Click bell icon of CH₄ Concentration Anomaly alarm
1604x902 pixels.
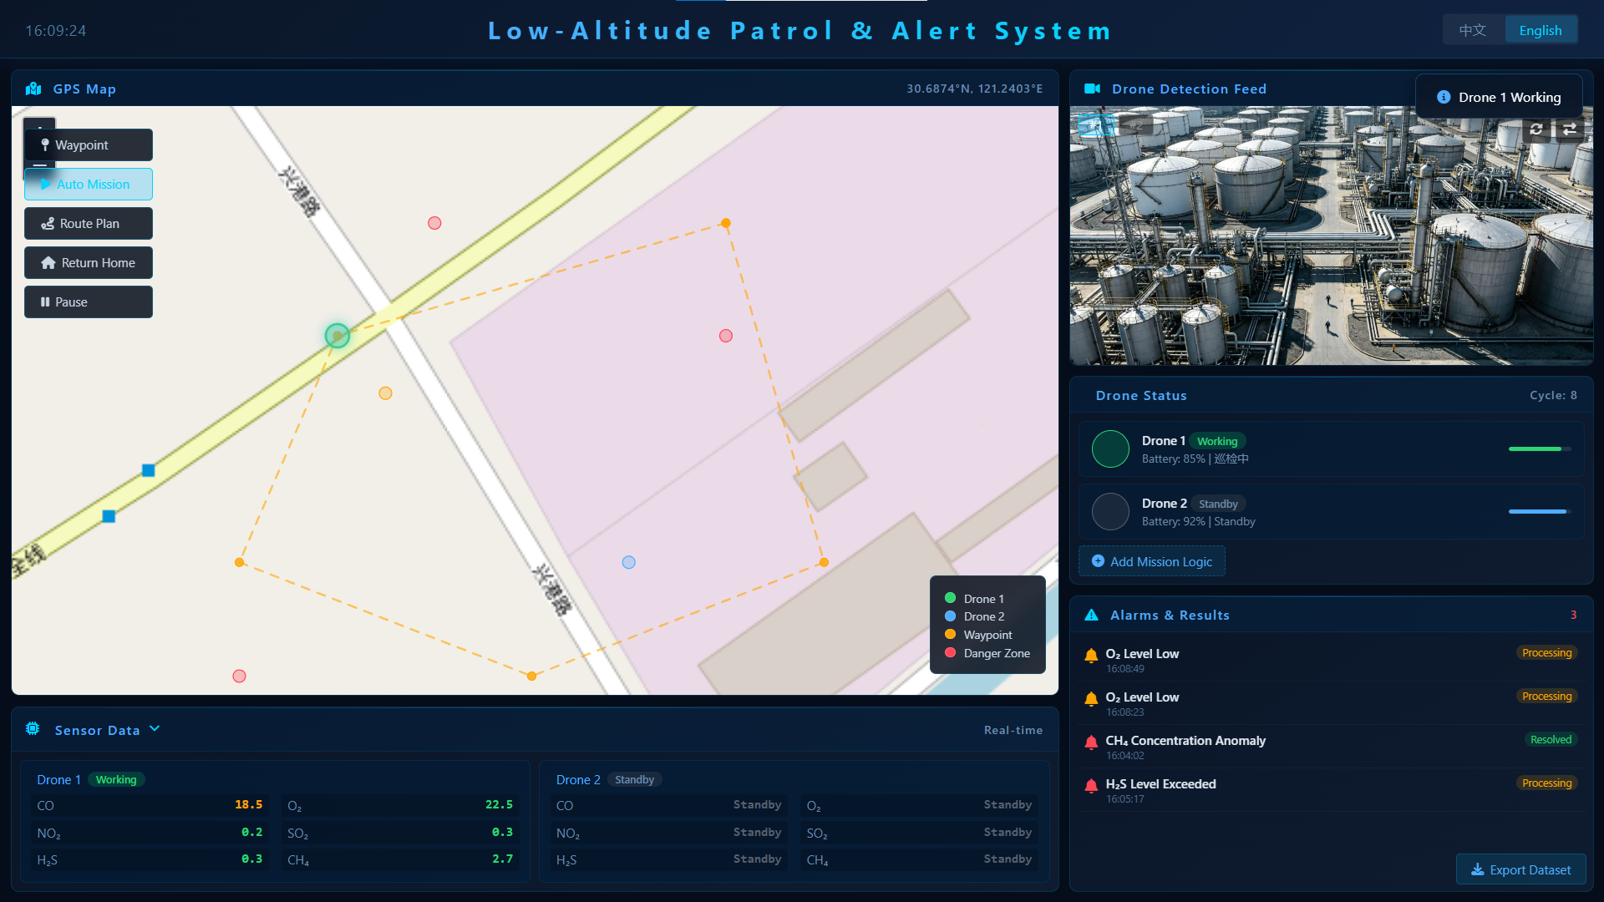pos(1091,742)
